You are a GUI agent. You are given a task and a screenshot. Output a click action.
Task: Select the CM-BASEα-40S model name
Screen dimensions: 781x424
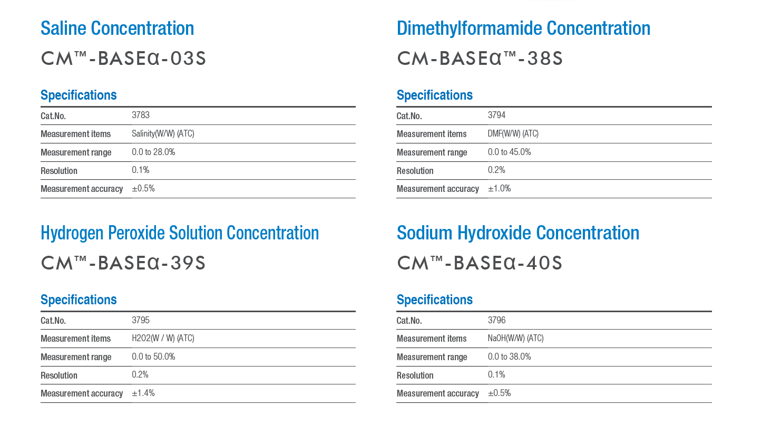480,263
